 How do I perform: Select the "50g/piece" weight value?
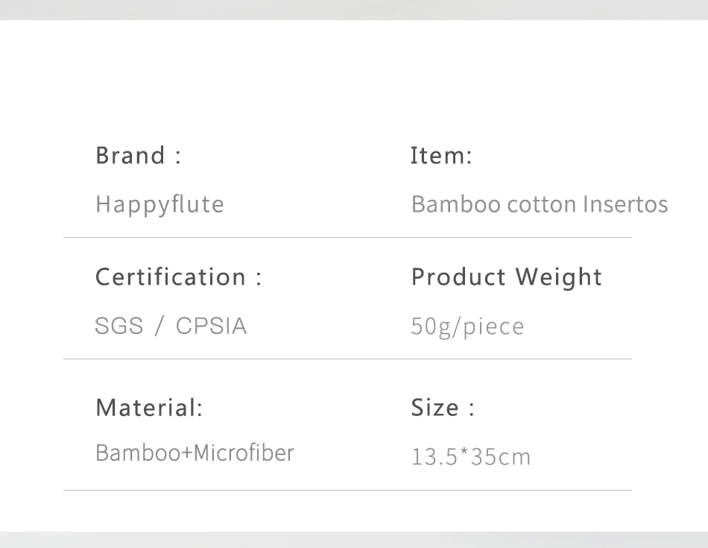click(467, 327)
